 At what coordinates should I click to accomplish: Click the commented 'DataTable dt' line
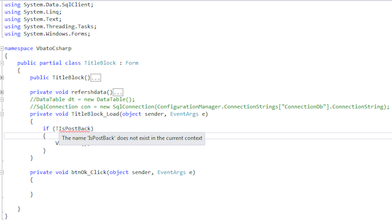[x=82, y=100]
